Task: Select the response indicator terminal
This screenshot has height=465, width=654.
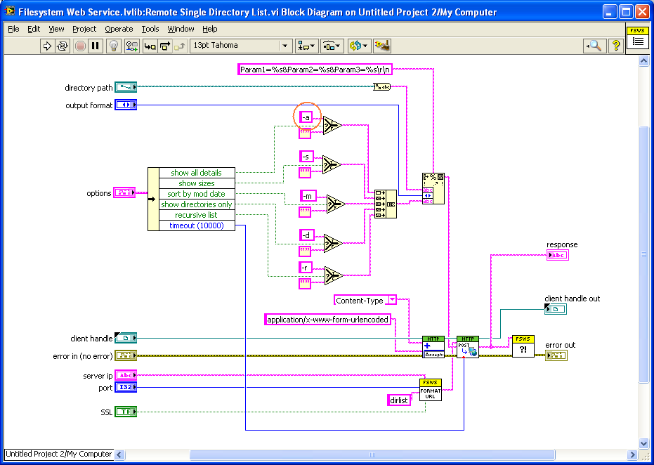Action: pyautogui.click(x=557, y=255)
